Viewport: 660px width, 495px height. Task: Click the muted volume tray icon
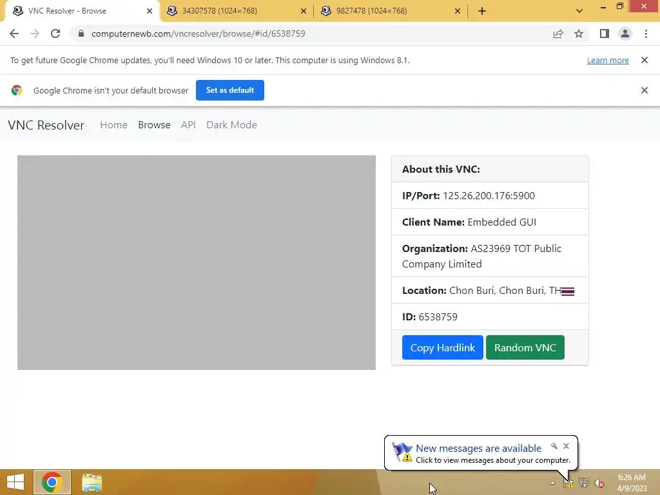point(599,483)
